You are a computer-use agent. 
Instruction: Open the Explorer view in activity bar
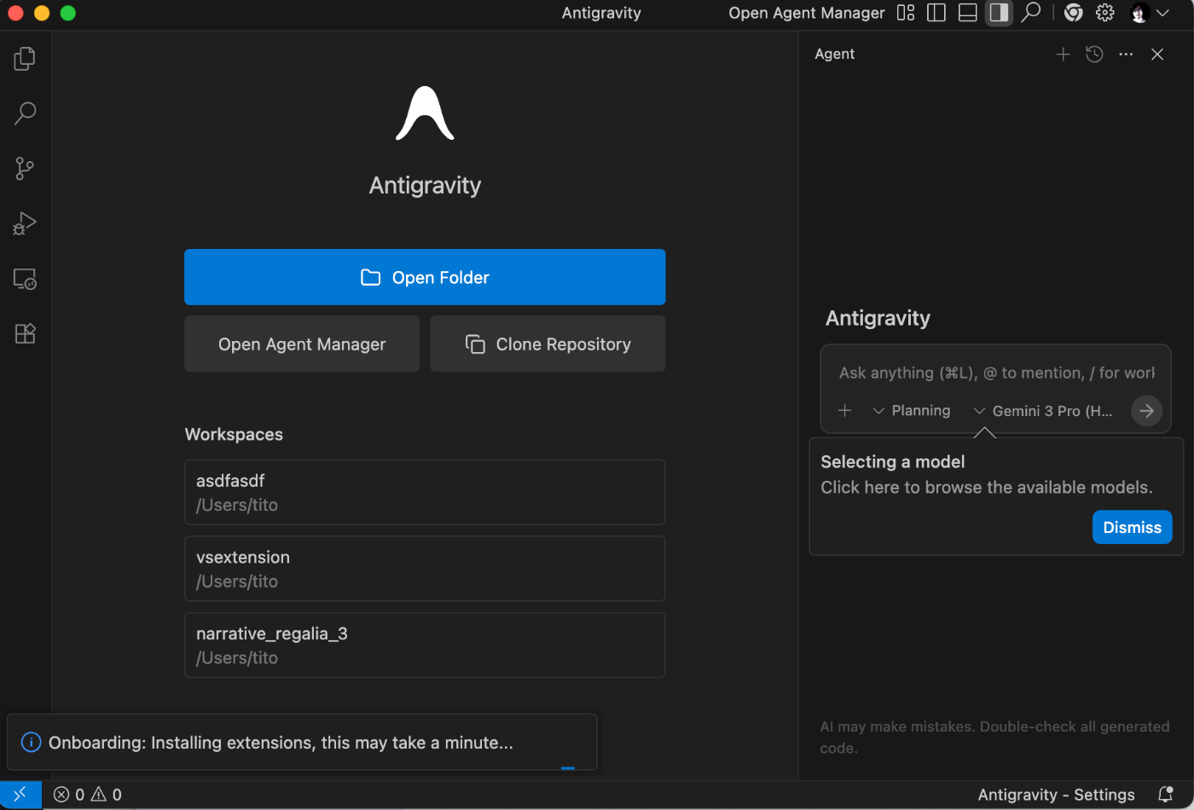pyautogui.click(x=25, y=59)
